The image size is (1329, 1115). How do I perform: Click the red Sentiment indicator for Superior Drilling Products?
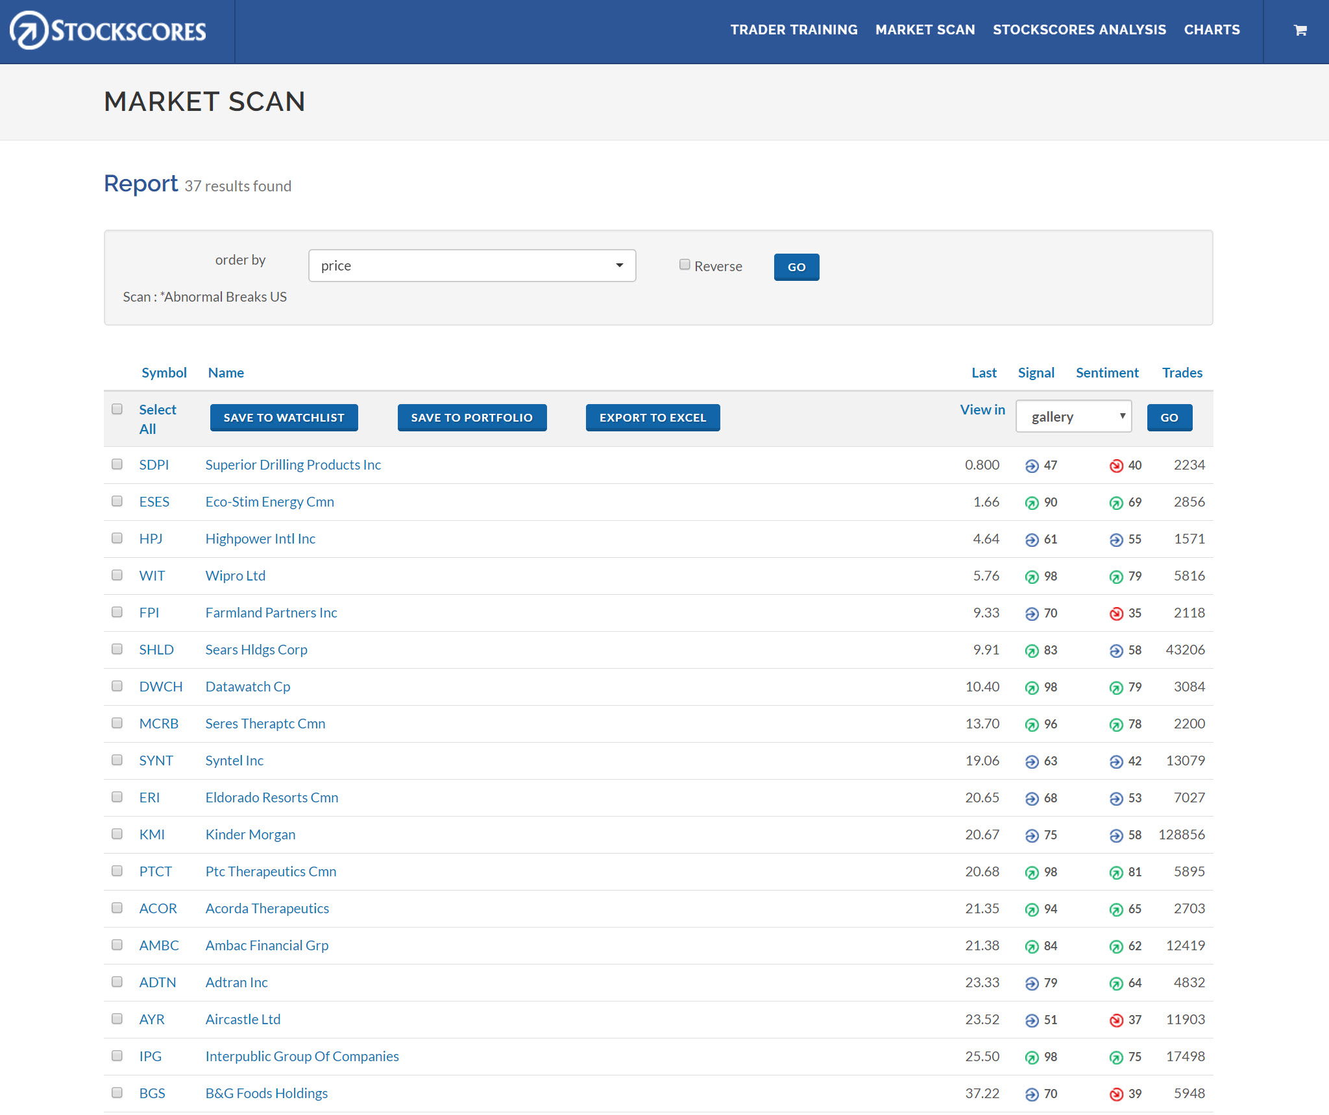(1115, 465)
